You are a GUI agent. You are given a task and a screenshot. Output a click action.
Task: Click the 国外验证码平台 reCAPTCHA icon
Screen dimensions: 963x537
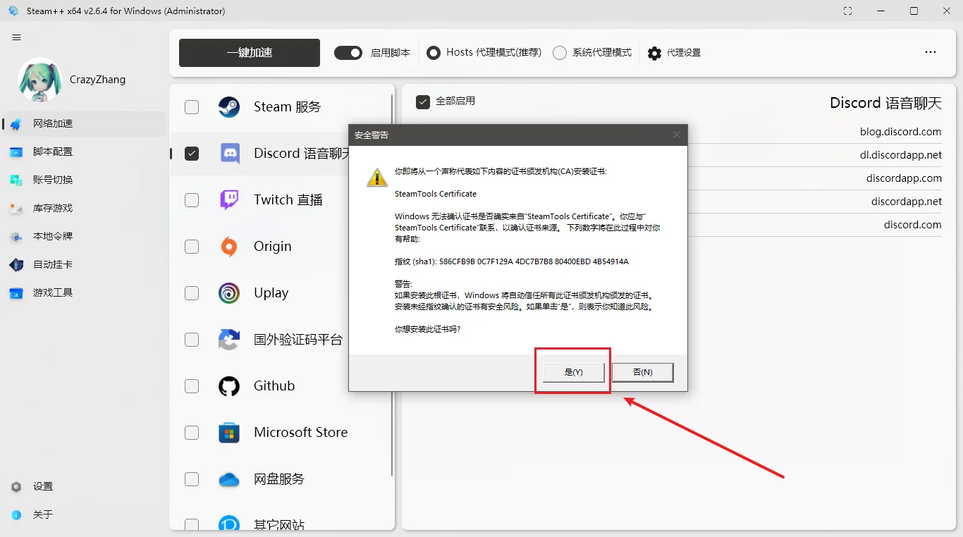[229, 340]
